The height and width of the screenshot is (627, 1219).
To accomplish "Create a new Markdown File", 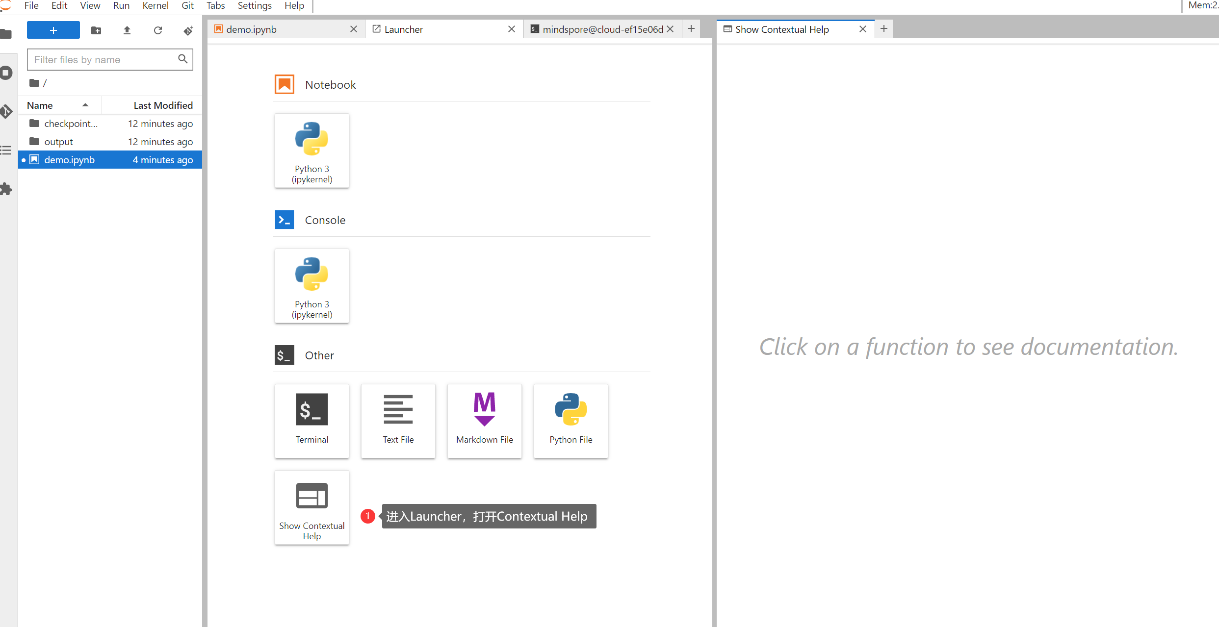I will pyautogui.click(x=484, y=421).
